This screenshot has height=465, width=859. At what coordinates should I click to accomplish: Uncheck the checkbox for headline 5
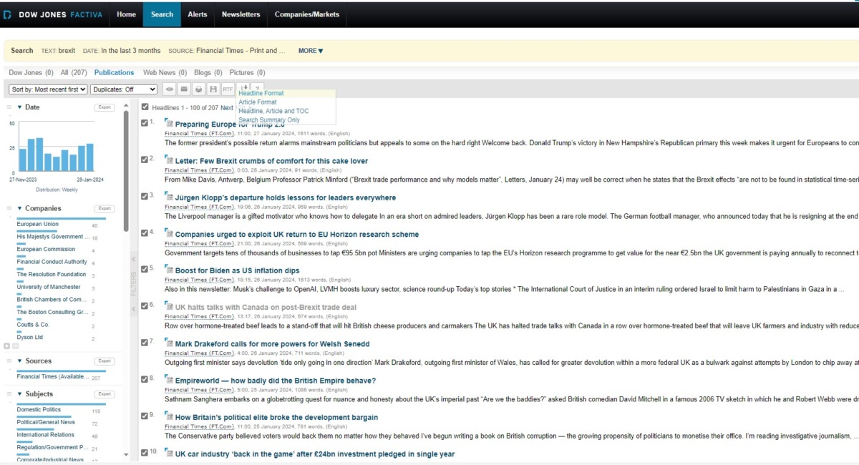pos(145,269)
